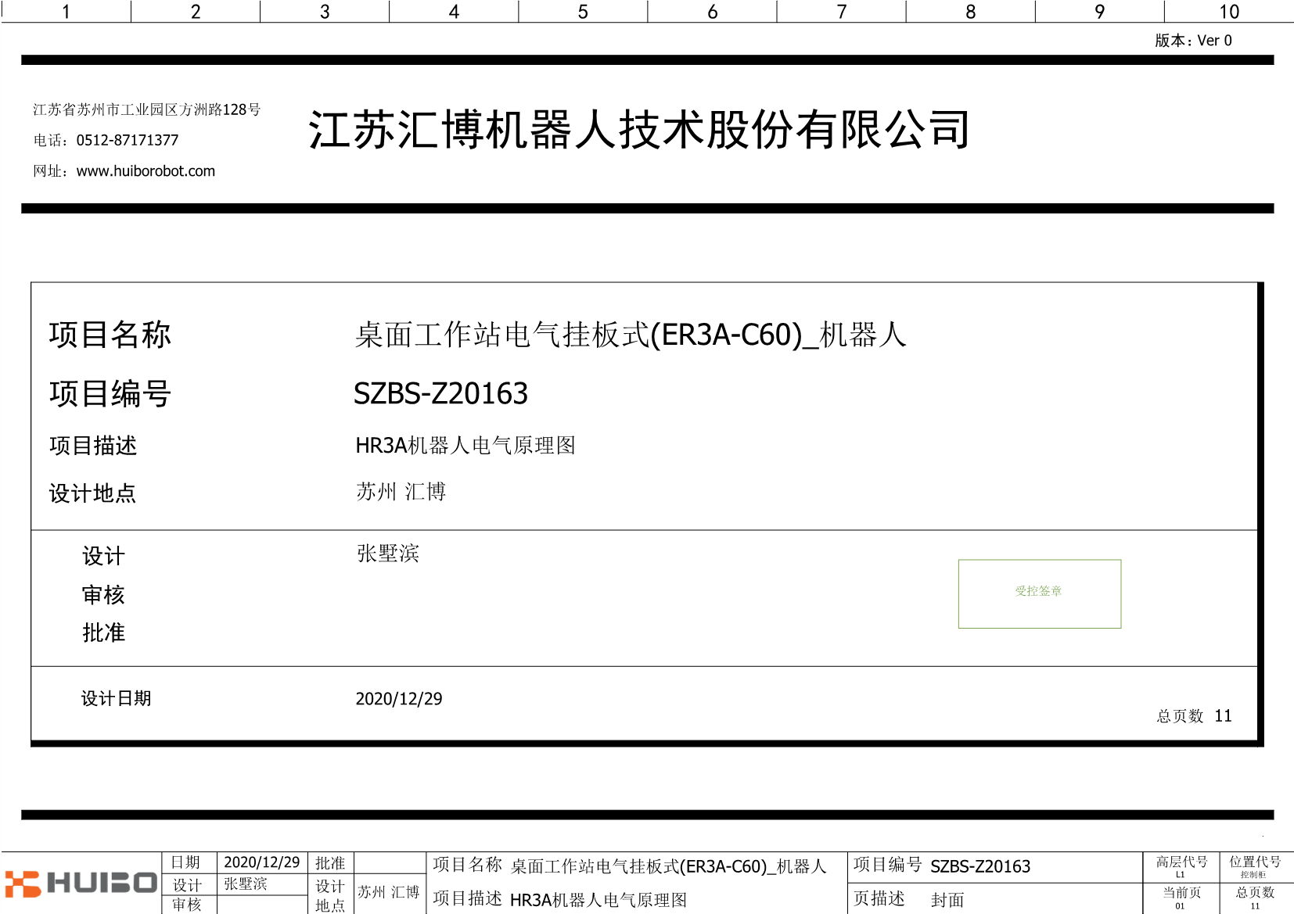
Task: Click the 项目名称 value text in main table
Action: [x=630, y=335]
